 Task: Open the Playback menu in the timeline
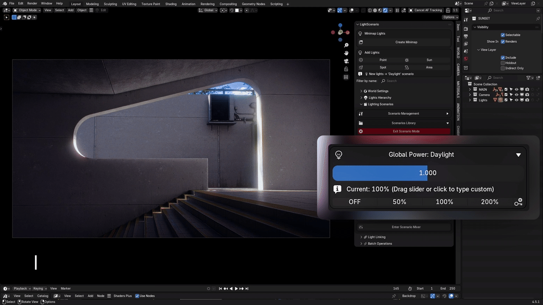pyautogui.click(x=22, y=288)
